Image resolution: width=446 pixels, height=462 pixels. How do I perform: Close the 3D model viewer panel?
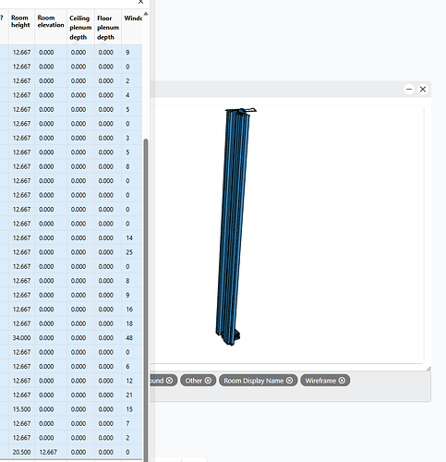coord(423,90)
